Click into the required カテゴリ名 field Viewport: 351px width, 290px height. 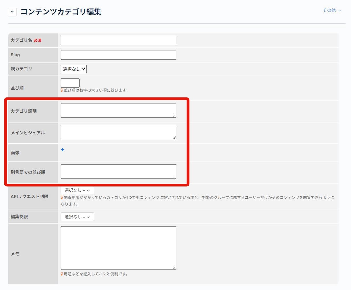point(118,40)
